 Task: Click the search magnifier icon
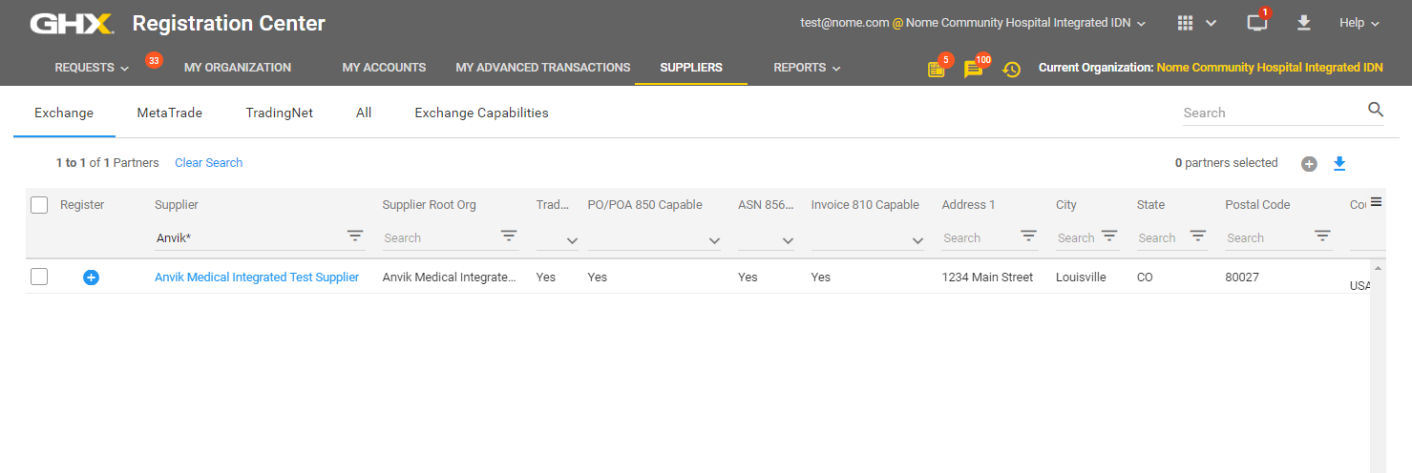(x=1376, y=110)
